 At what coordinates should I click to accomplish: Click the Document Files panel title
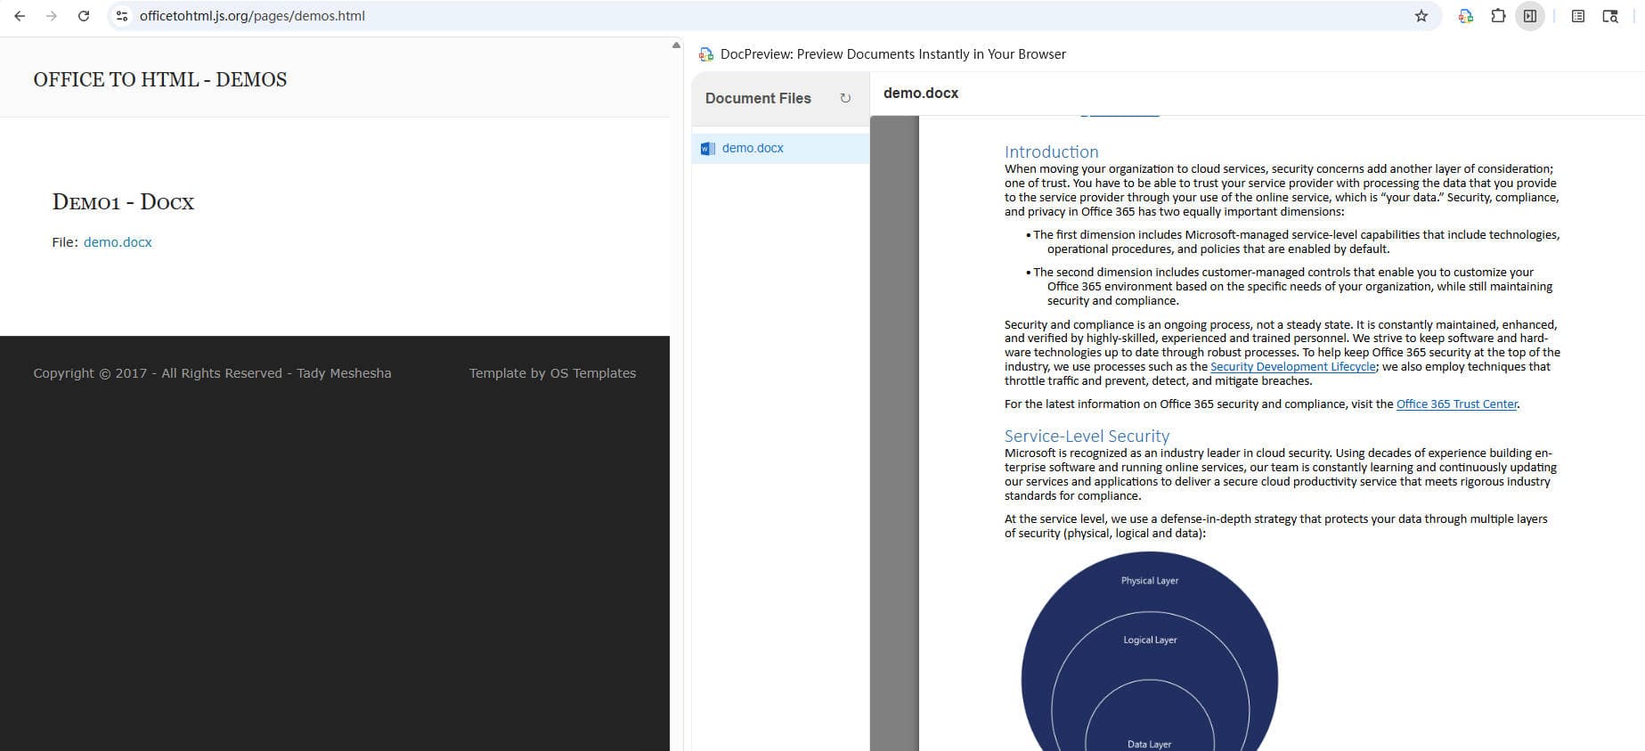tap(758, 98)
